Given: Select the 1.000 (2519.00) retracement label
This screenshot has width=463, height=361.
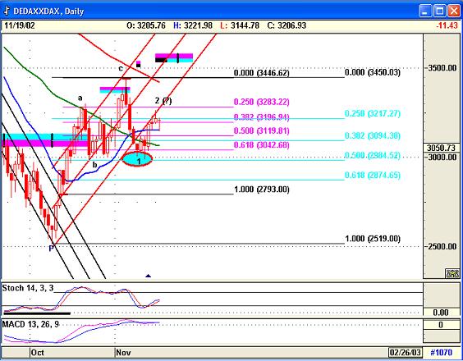Looking at the screenshot, I should pyautogui.click(x=373, y=239).
